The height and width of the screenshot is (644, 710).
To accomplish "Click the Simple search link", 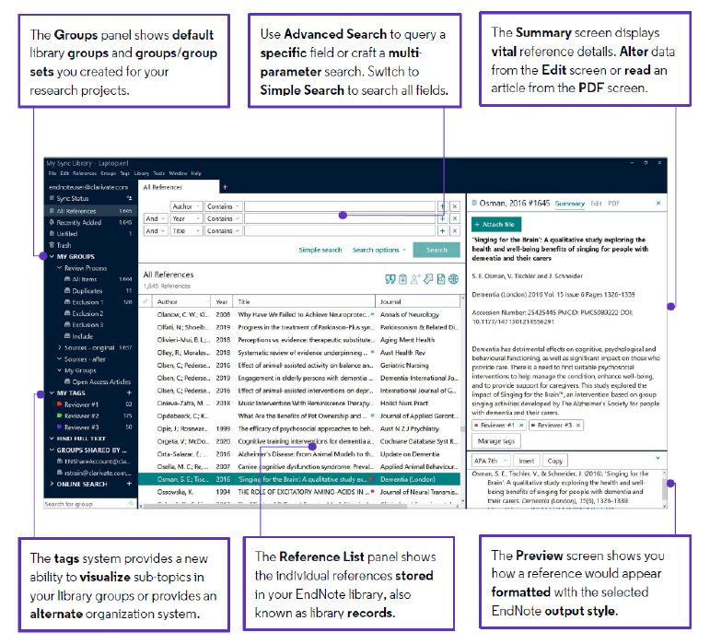I will [320, 250].
